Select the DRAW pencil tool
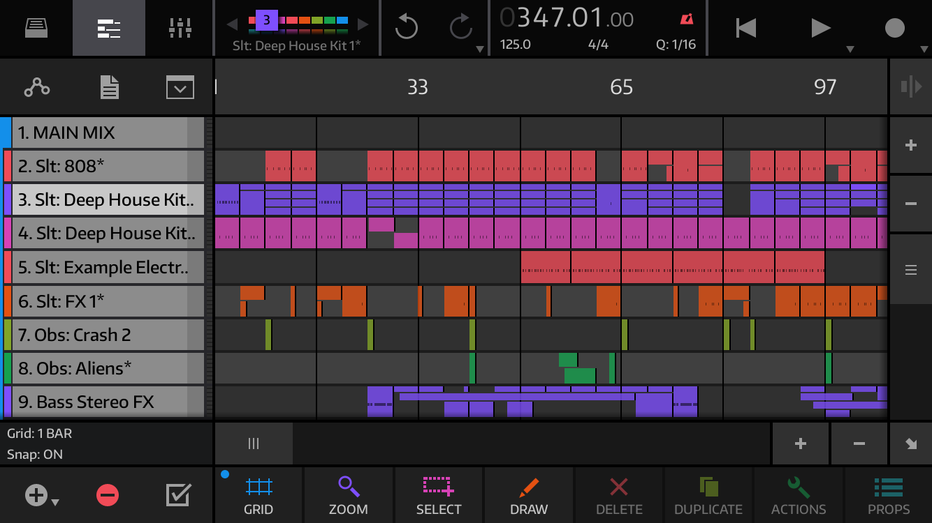932x523 pixels. pos(529,495)
